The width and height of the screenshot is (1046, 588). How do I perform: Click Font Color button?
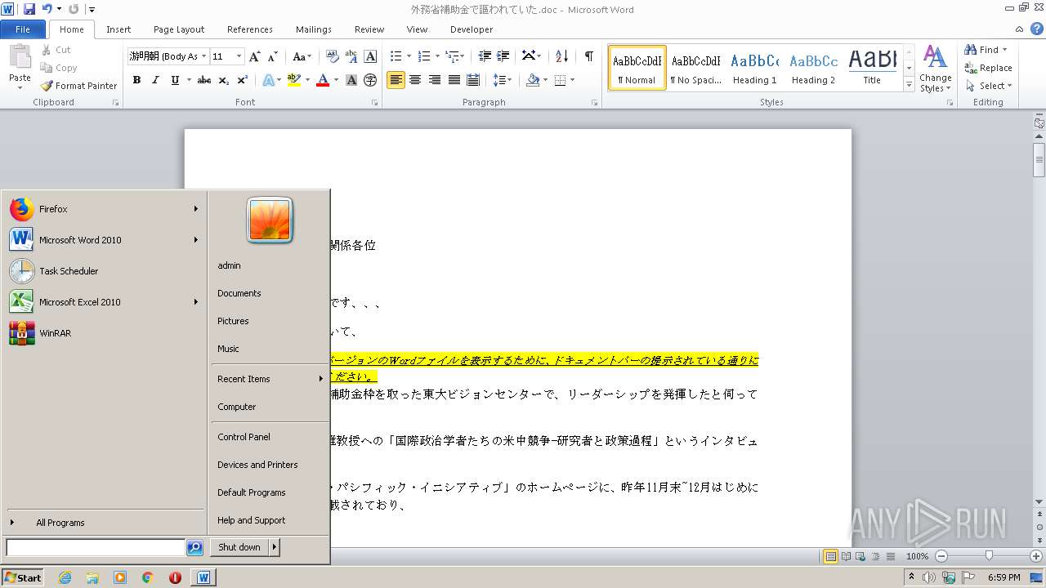pos(323,80)
